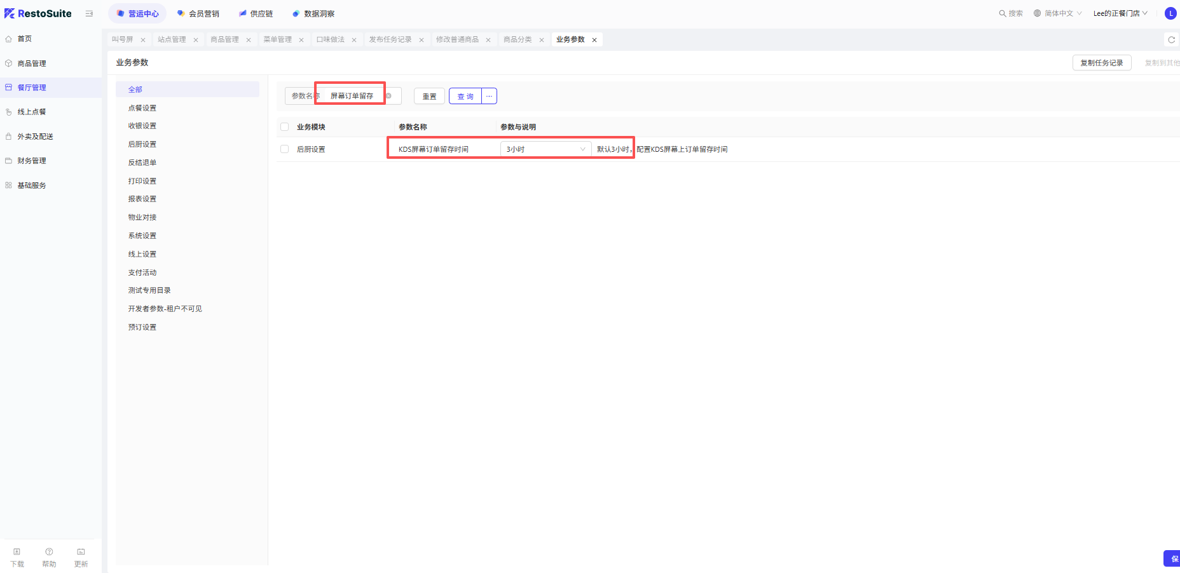This screenshot has height=573, width=1180.
Task: Open more options beside 查询 button
Action: [489, 96]
